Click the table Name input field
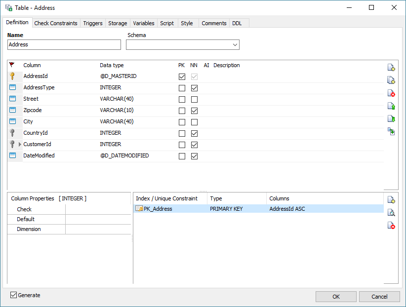Image resolution: width=406 pixels, height=307 pixels. click(64, 44)
